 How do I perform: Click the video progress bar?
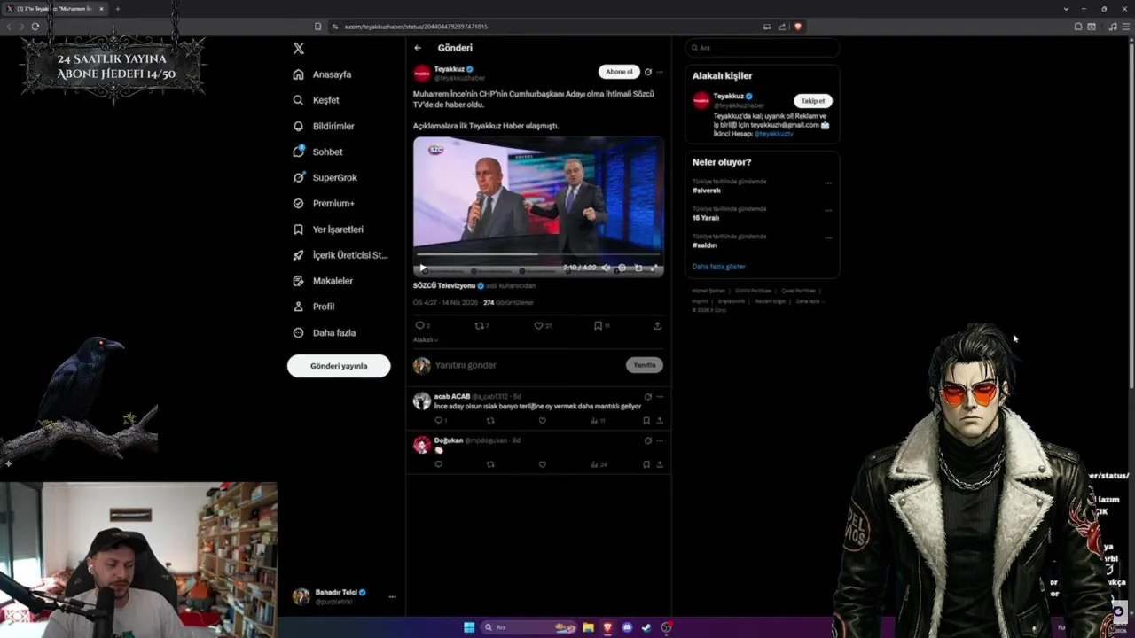tap(538, 256)
